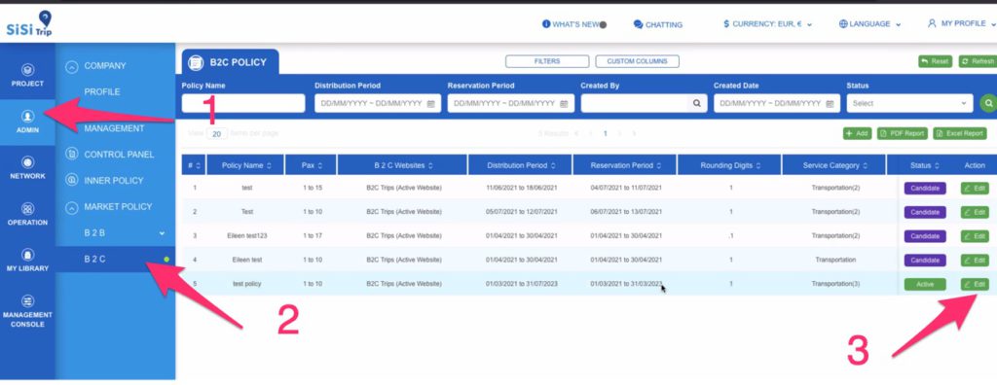
Task: Edit the 'Eileen test' policy row
Action: point(974,260)
